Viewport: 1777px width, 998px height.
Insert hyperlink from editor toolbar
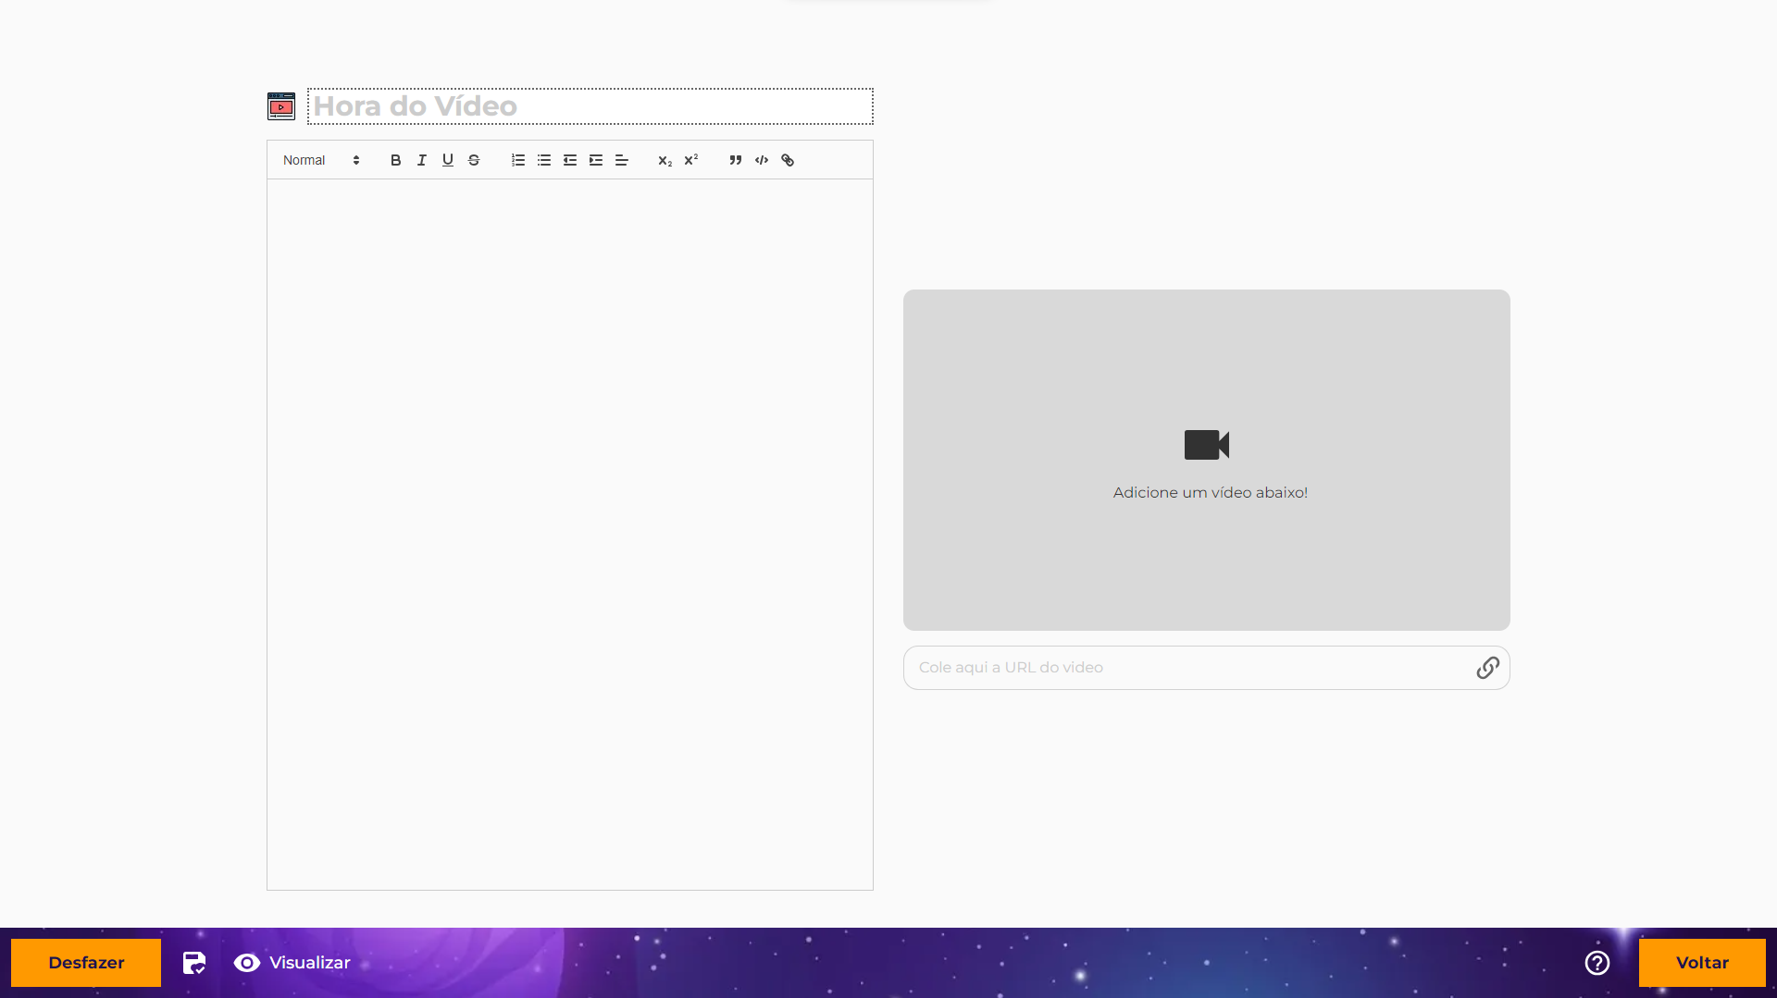[788, 160]
